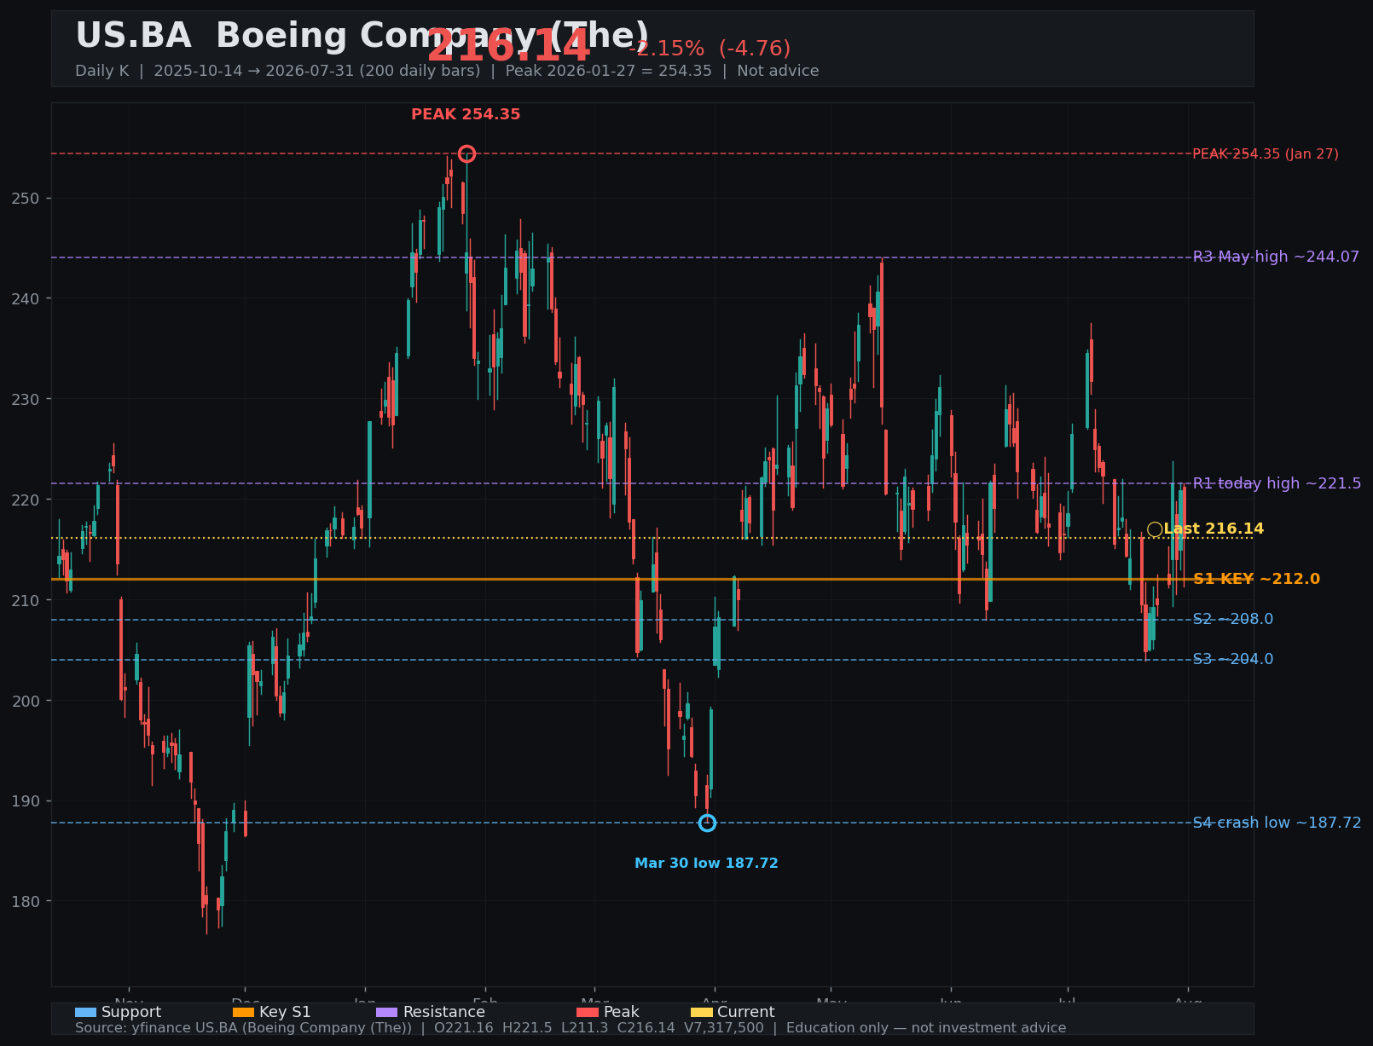The width and height of the screenshot is (1373, 1046).
Task: Click the large red 216.14 price in header
Action: point(508,47)
